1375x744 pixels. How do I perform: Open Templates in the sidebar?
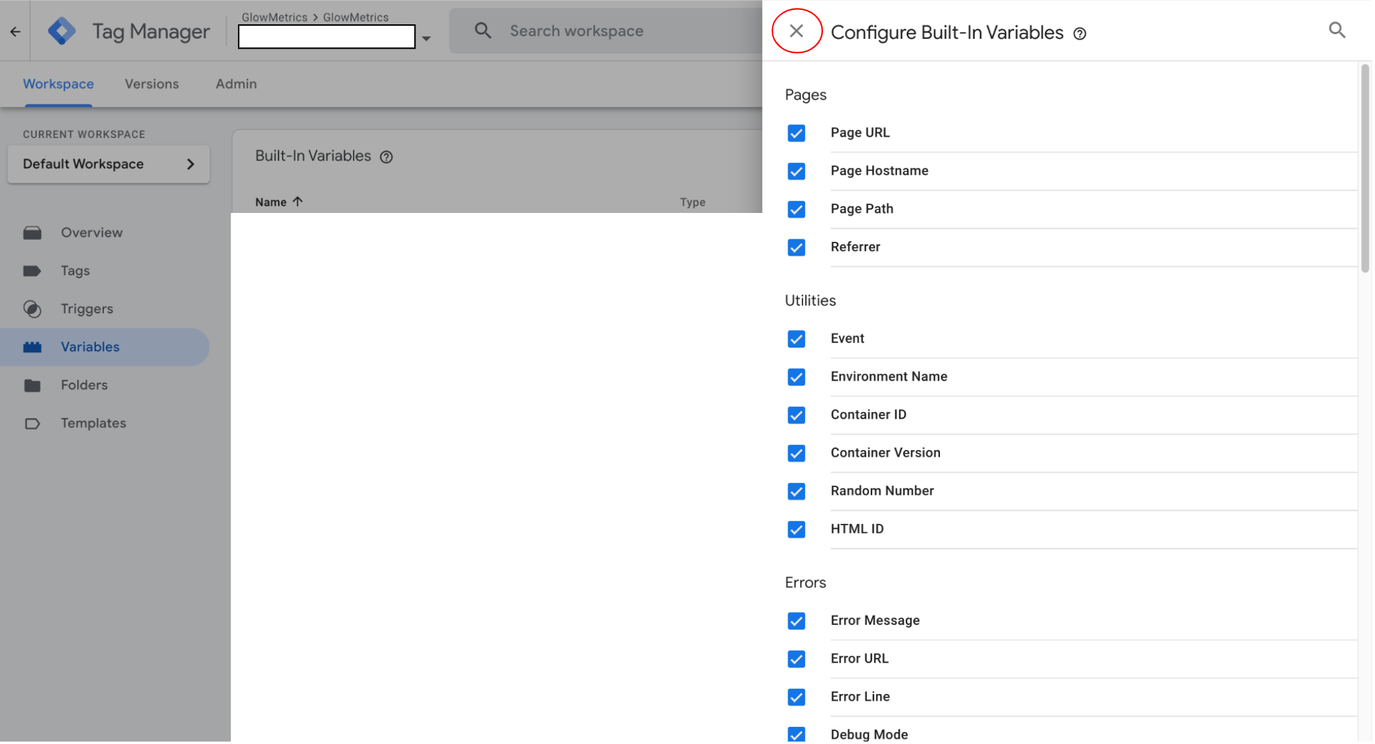coord(93,424)
